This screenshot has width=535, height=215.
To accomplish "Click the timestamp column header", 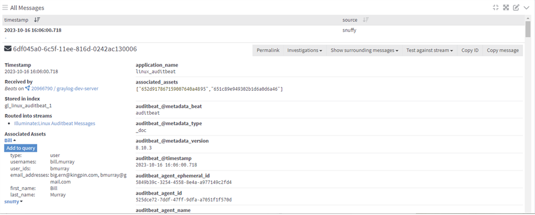I will pyautogui.click(x=16, y=20).
